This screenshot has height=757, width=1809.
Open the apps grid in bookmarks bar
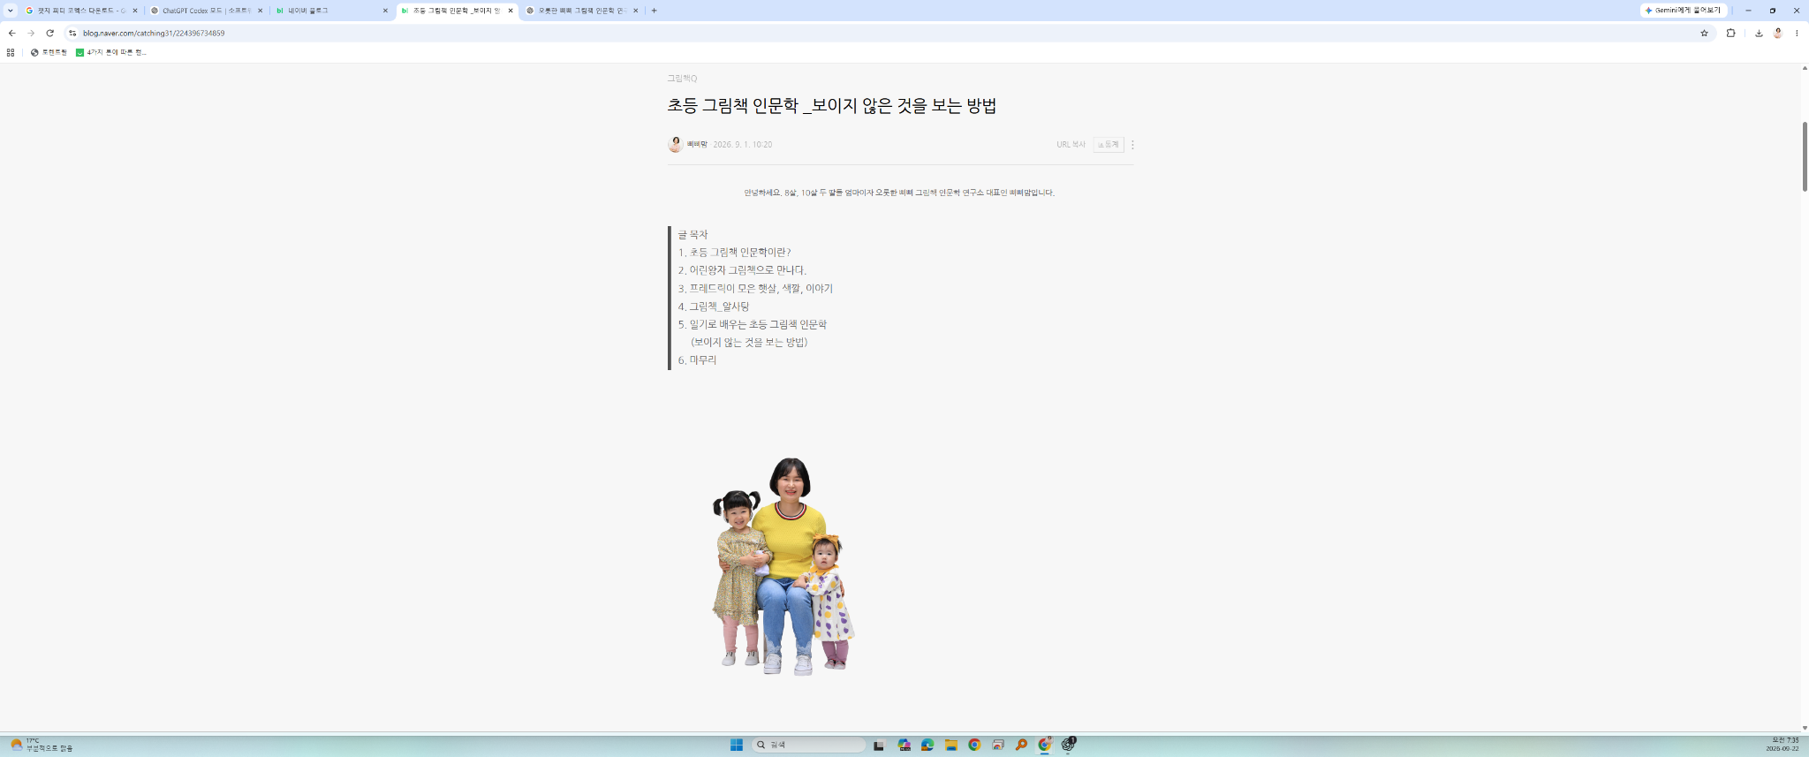click(11, 52)
